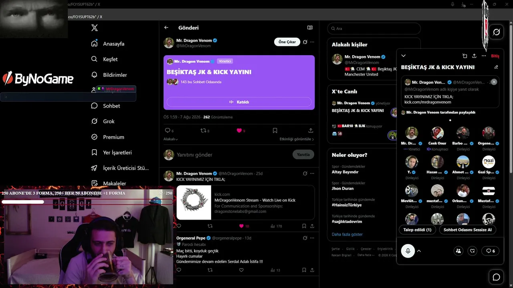Open Keşfet in the sidebar
Image resolution: width=513 pixels, height=288 pixels.
coord(105,59)
